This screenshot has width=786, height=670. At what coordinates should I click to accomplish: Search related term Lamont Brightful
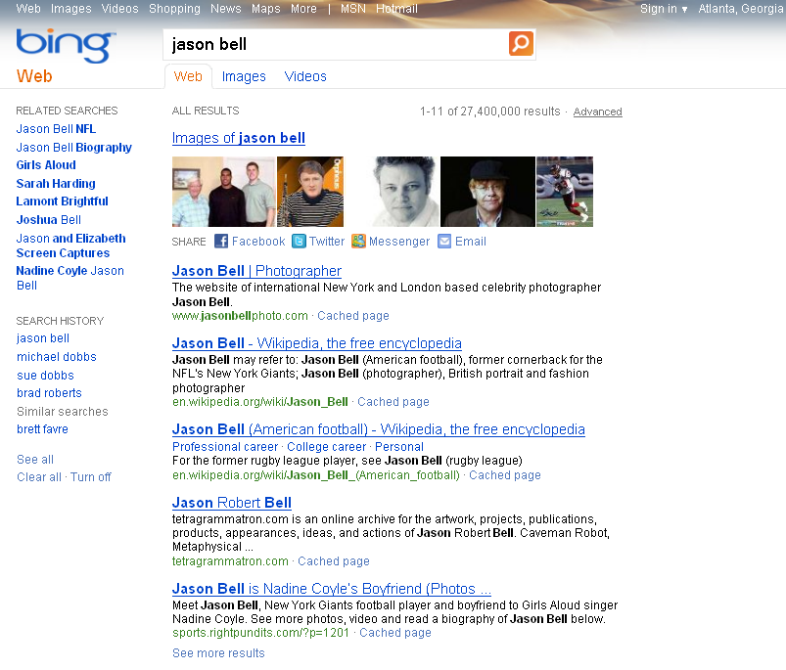click(63, 201)
